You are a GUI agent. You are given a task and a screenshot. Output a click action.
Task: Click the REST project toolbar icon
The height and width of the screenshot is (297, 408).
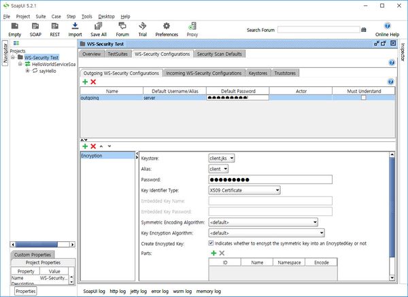[x=54, y=27]
